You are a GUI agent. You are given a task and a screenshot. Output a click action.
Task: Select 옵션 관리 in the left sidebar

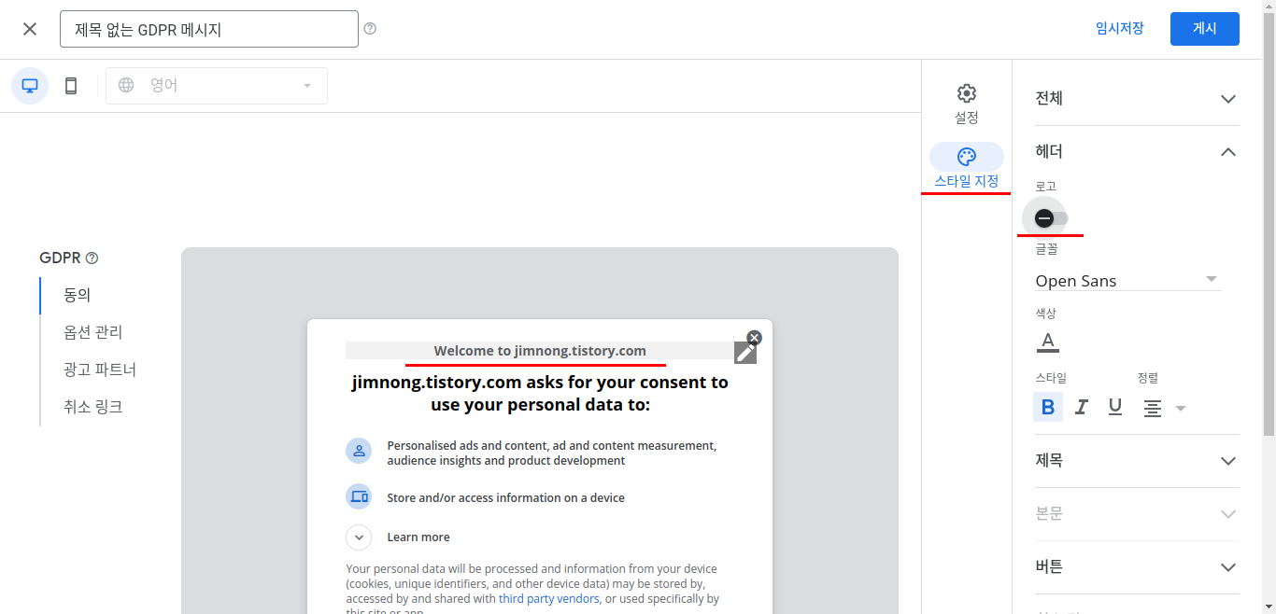pos(94,331)
